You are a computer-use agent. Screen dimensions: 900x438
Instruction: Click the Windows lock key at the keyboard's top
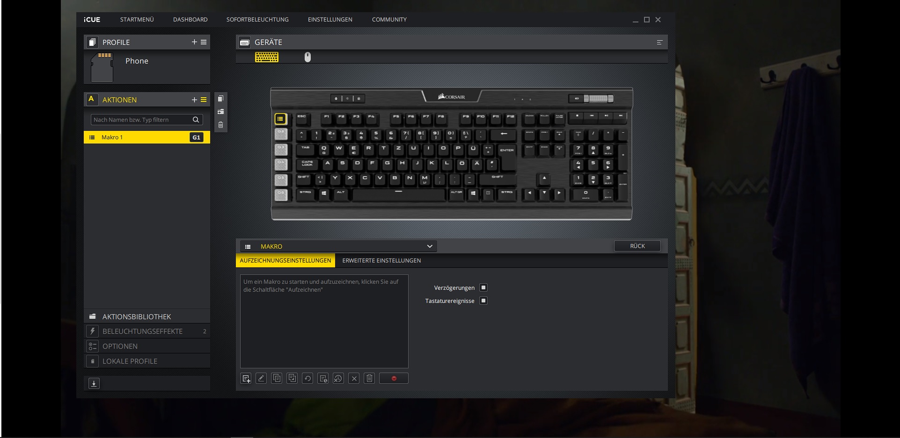[x=359, y=99]
